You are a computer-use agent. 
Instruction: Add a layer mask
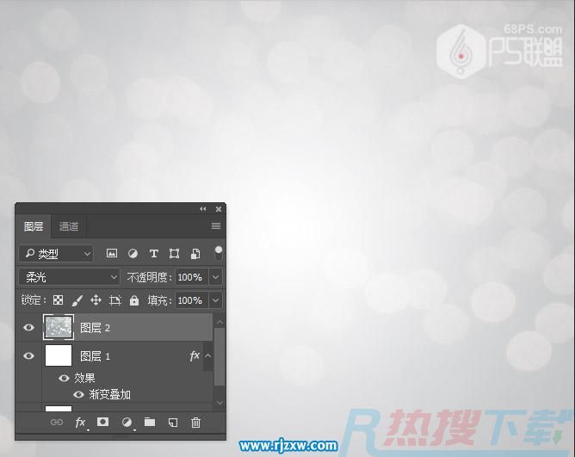point(102,422)
